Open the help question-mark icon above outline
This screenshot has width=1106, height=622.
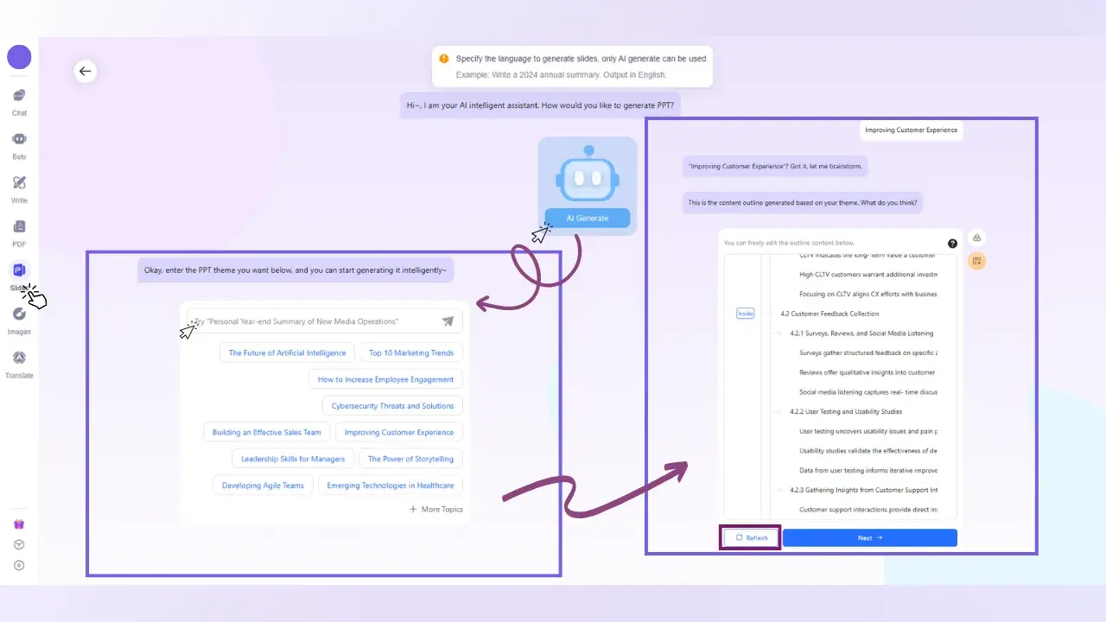(x=952, y=243)
